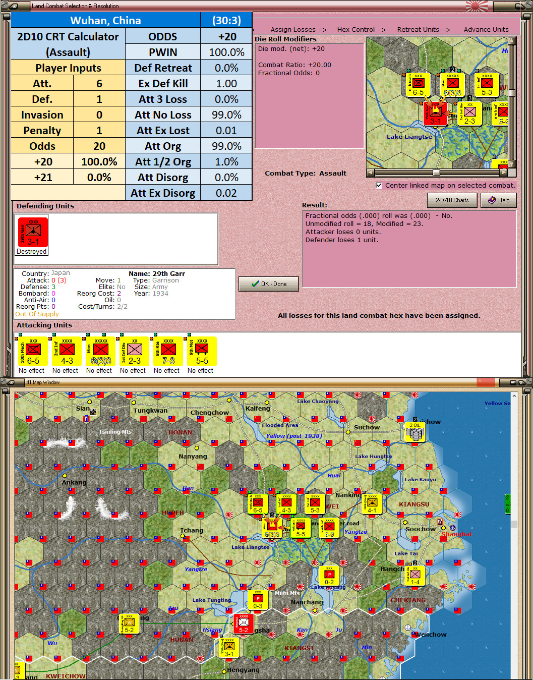Select the 1st Inf Div 2-3 attacking unit
The width and height of the screenshot is (533, 680).
click(x=135, y=351)
